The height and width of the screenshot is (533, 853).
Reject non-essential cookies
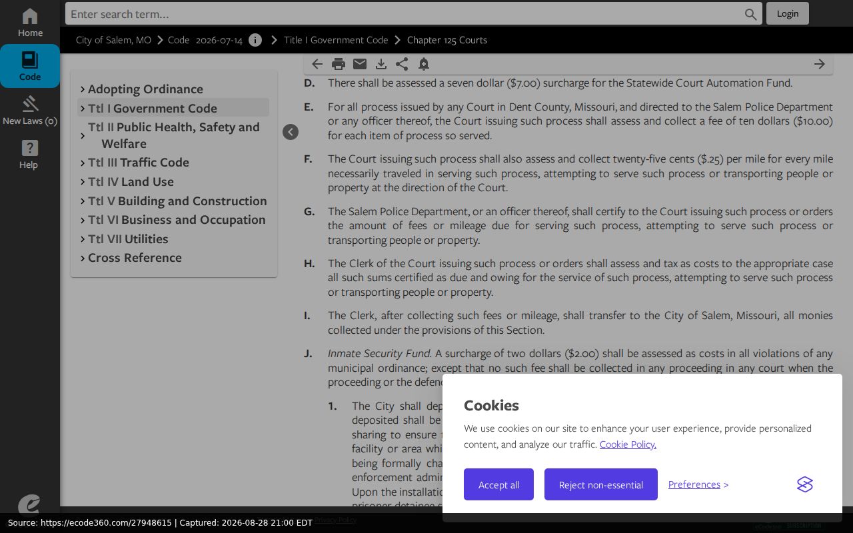point(601,484)
